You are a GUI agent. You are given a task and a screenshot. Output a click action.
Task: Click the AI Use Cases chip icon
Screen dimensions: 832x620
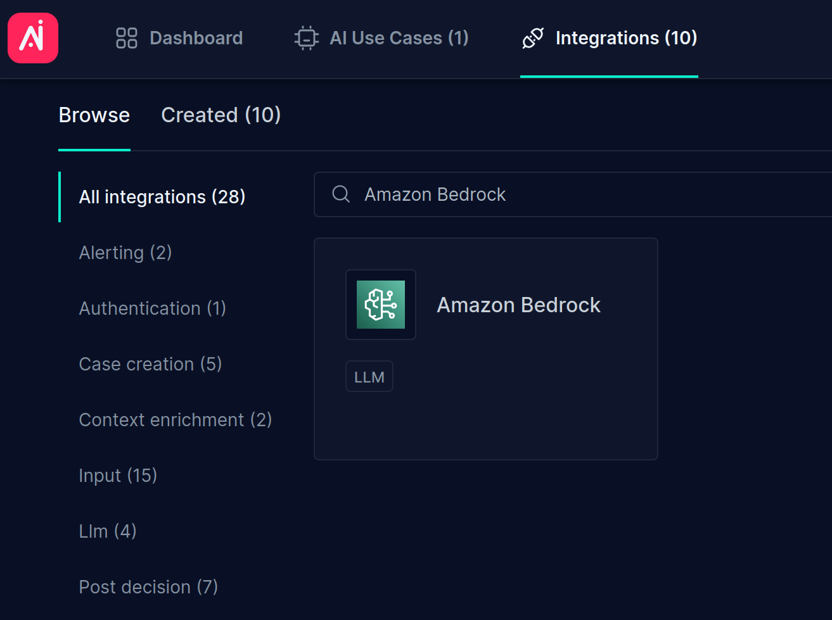307,38
